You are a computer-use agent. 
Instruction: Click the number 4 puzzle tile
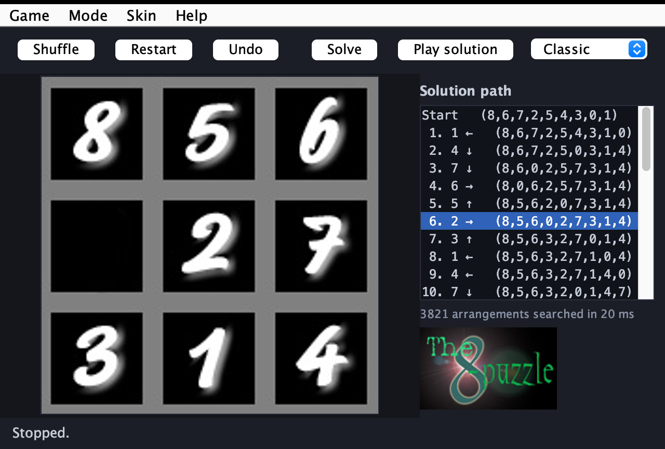point(321,359)
